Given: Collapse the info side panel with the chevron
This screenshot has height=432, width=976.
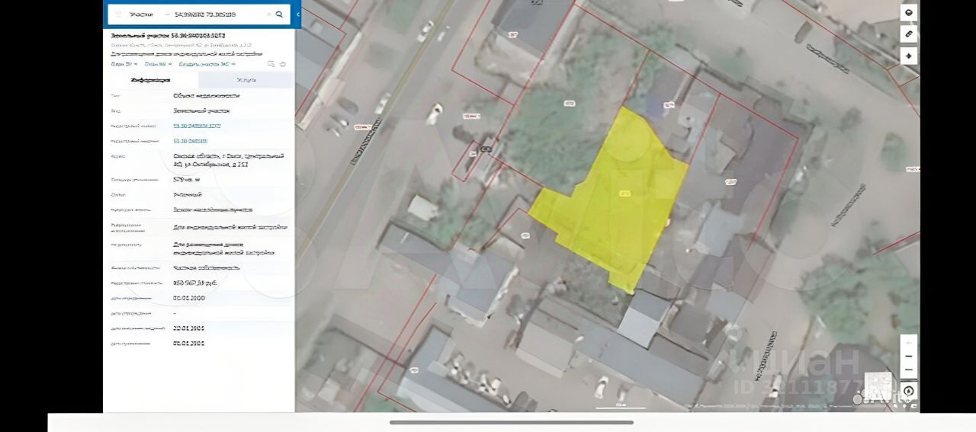Looking at the screenshot, I should [298, 14].
